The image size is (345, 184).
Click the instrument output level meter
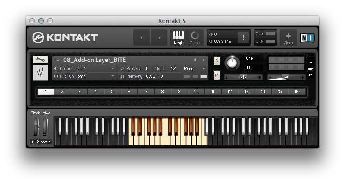(286, 63)
